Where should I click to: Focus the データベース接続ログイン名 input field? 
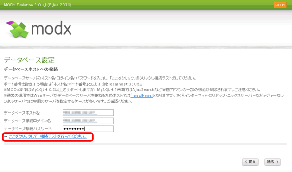(x=88, y=121)
